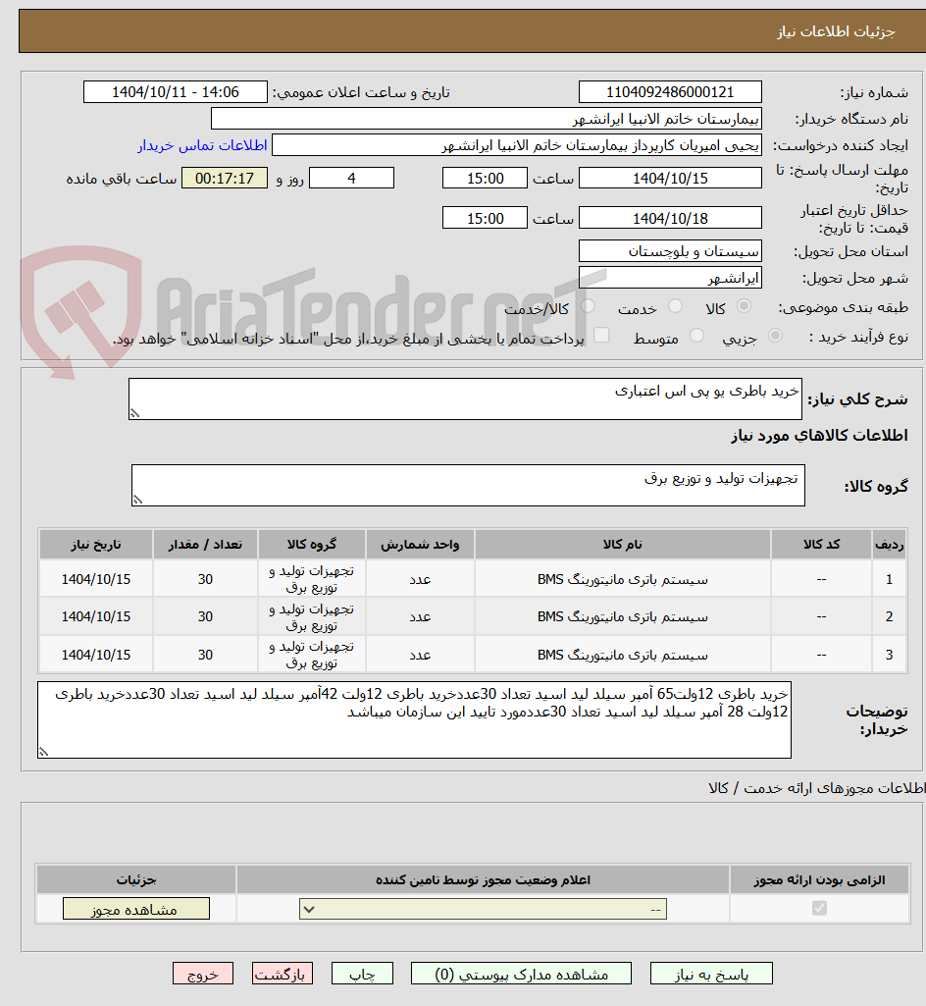Click the product name in row 3
The image size is (926, 1006).
pos(622,655)
